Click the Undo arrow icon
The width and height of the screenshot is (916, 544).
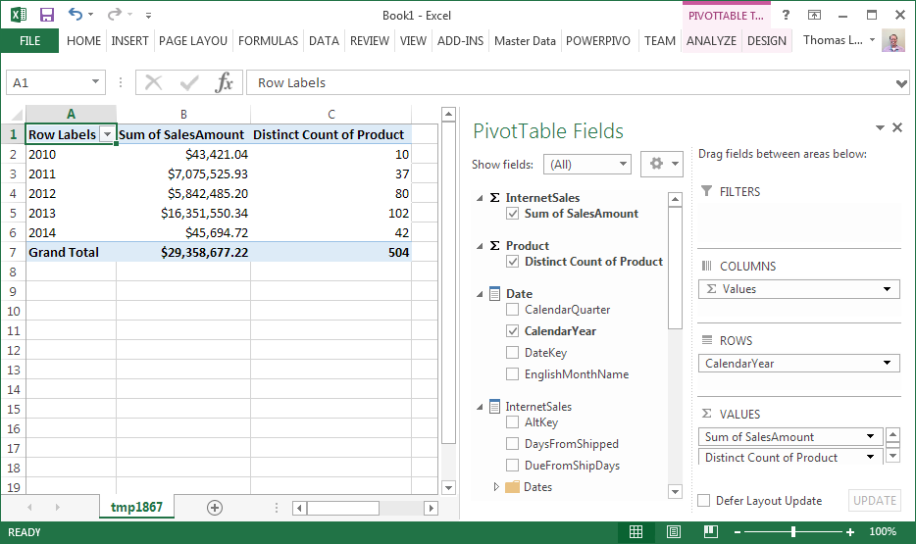(76, 15)
